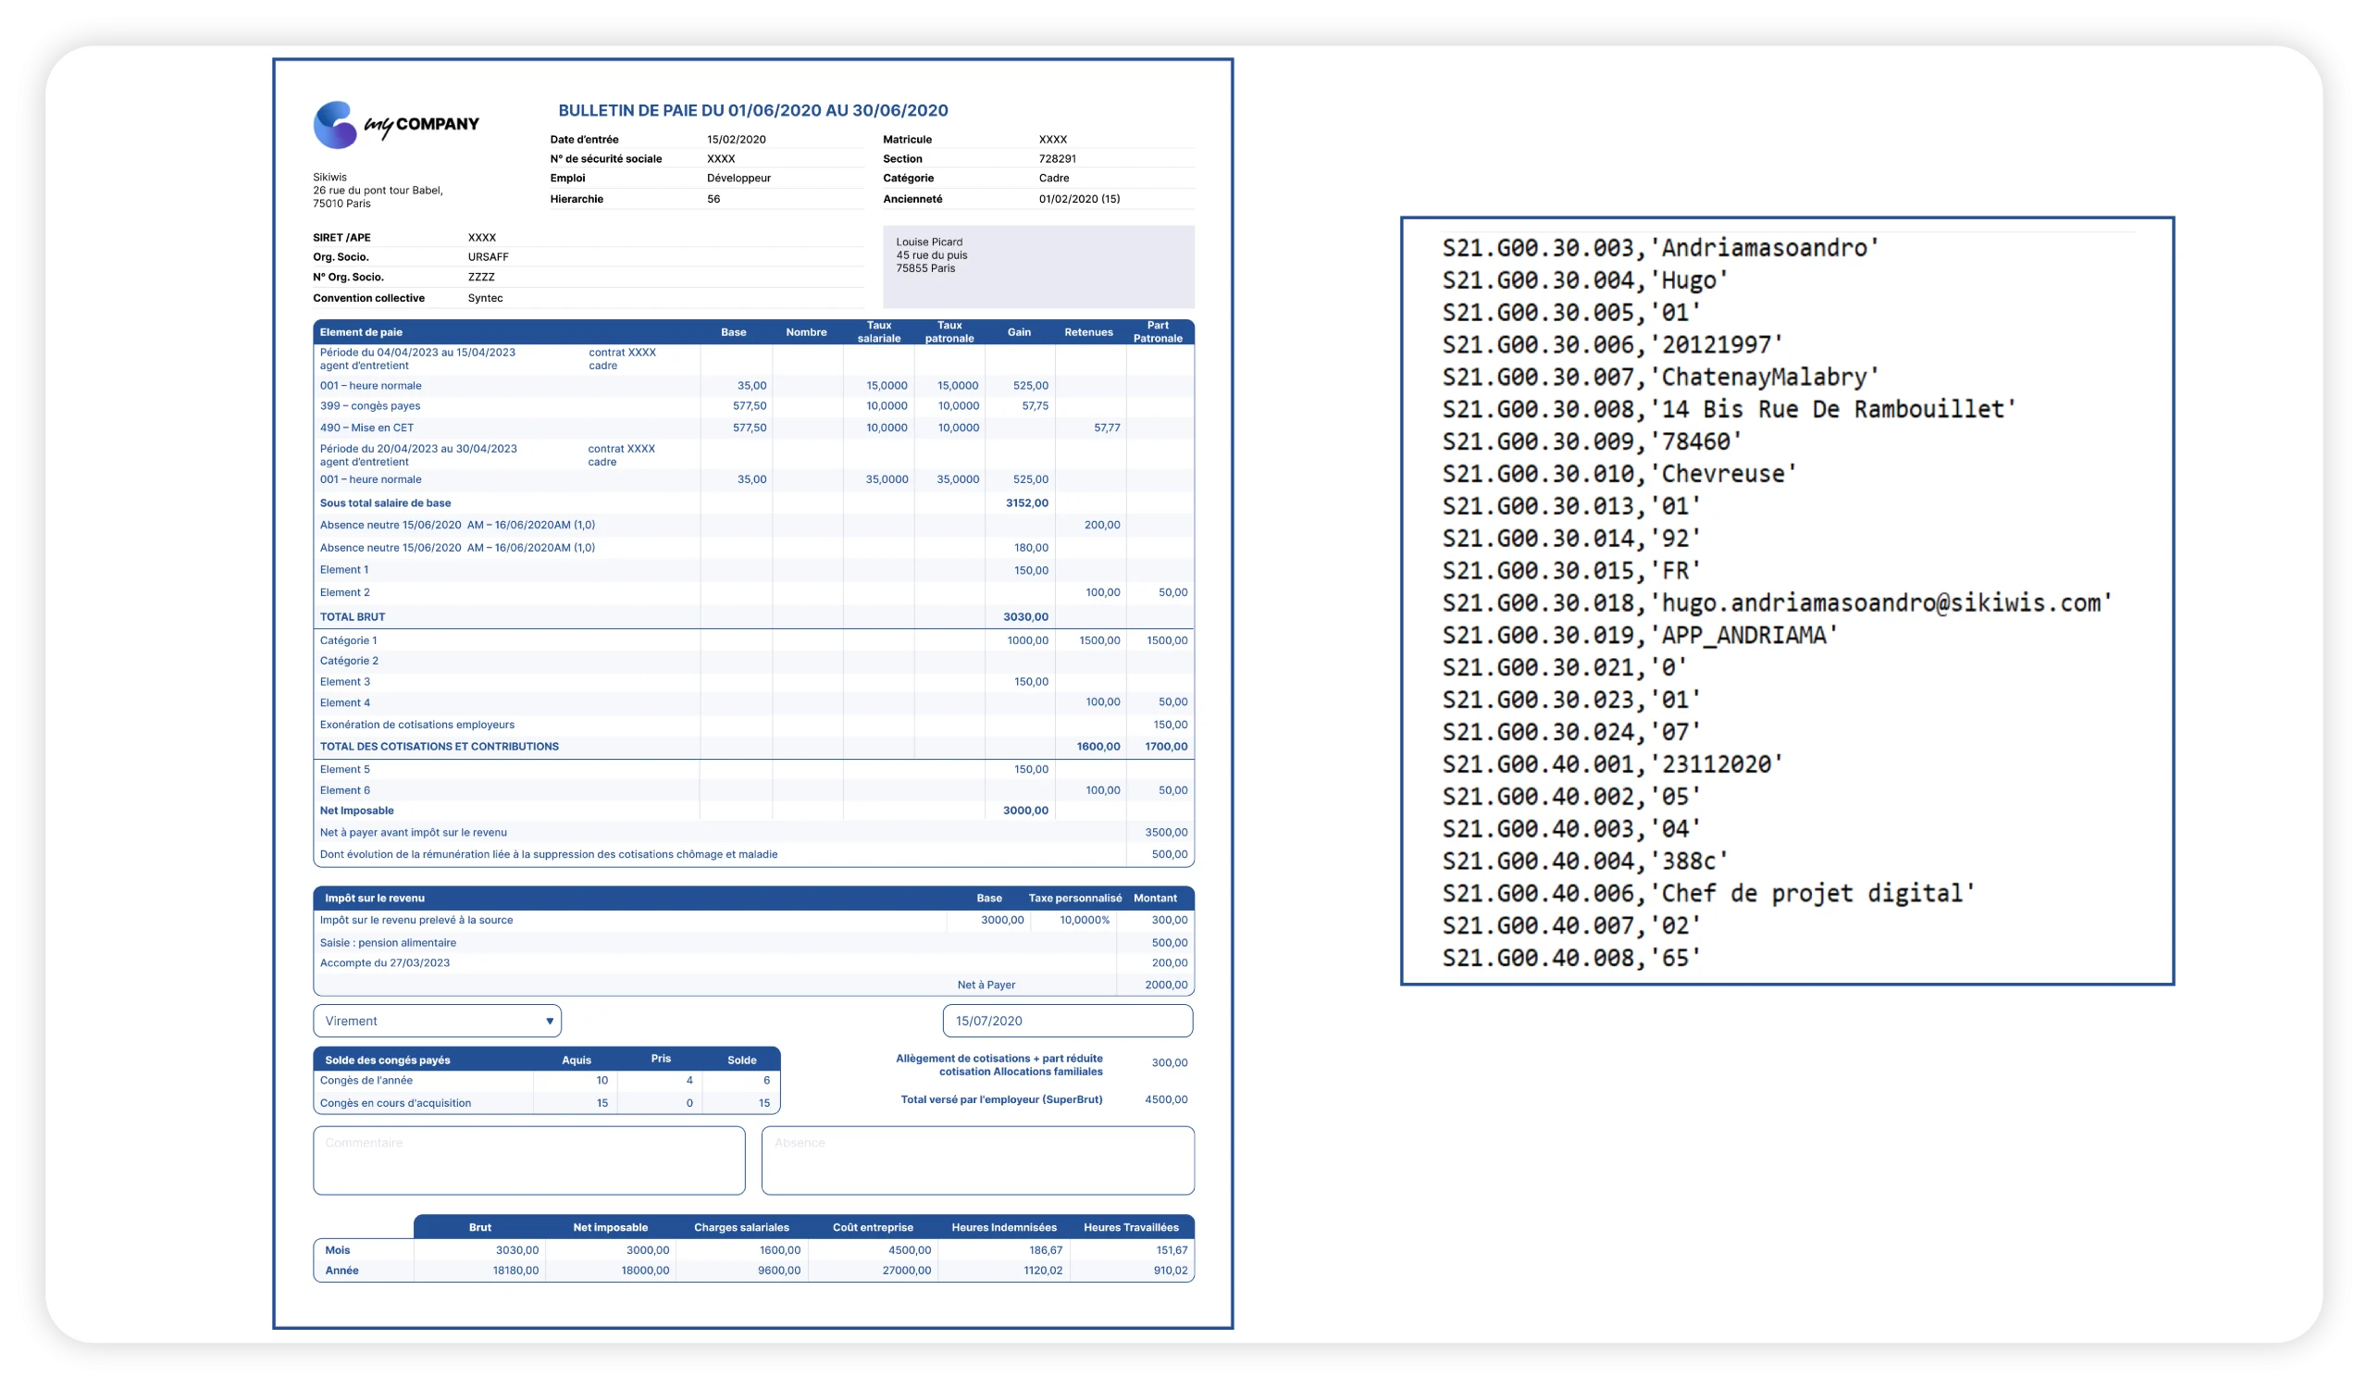
Task: Click the S21.G00.30.003 Andriamasoandro line
Action: (1660, 247)
